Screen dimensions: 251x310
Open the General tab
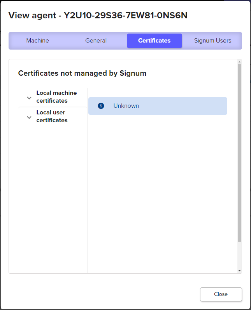click(96, 41)
